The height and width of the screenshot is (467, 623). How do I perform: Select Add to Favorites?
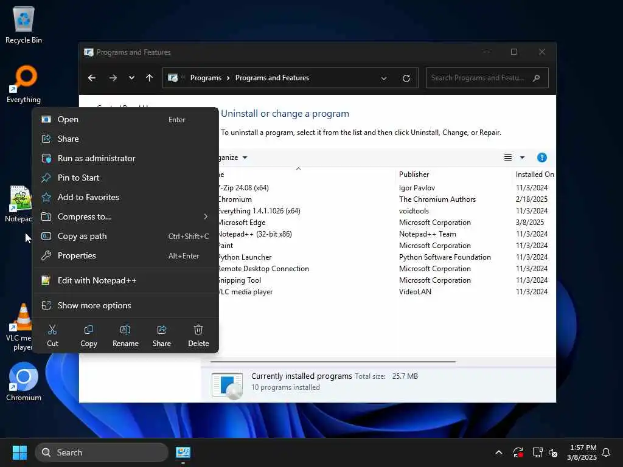point(125,198)
